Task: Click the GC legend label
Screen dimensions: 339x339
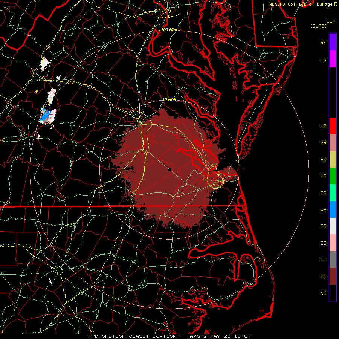Action: click(x=324, y=260)
